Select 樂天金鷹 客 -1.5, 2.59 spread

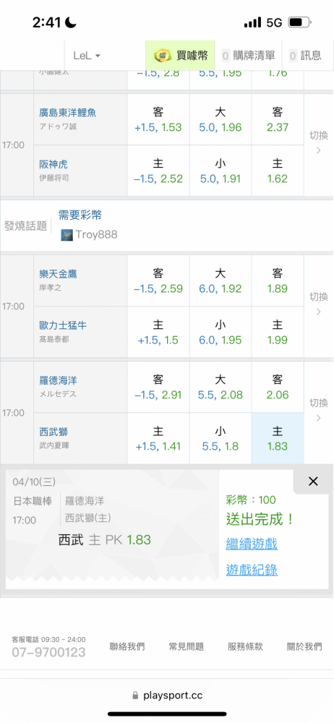click(x=158, y=281)
